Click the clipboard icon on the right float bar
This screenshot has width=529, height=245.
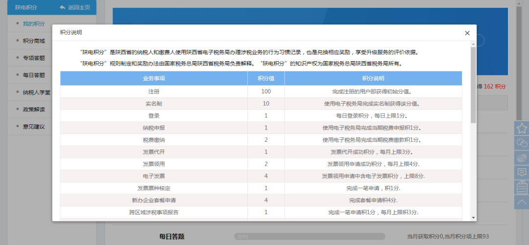click(x=522, y=187)
